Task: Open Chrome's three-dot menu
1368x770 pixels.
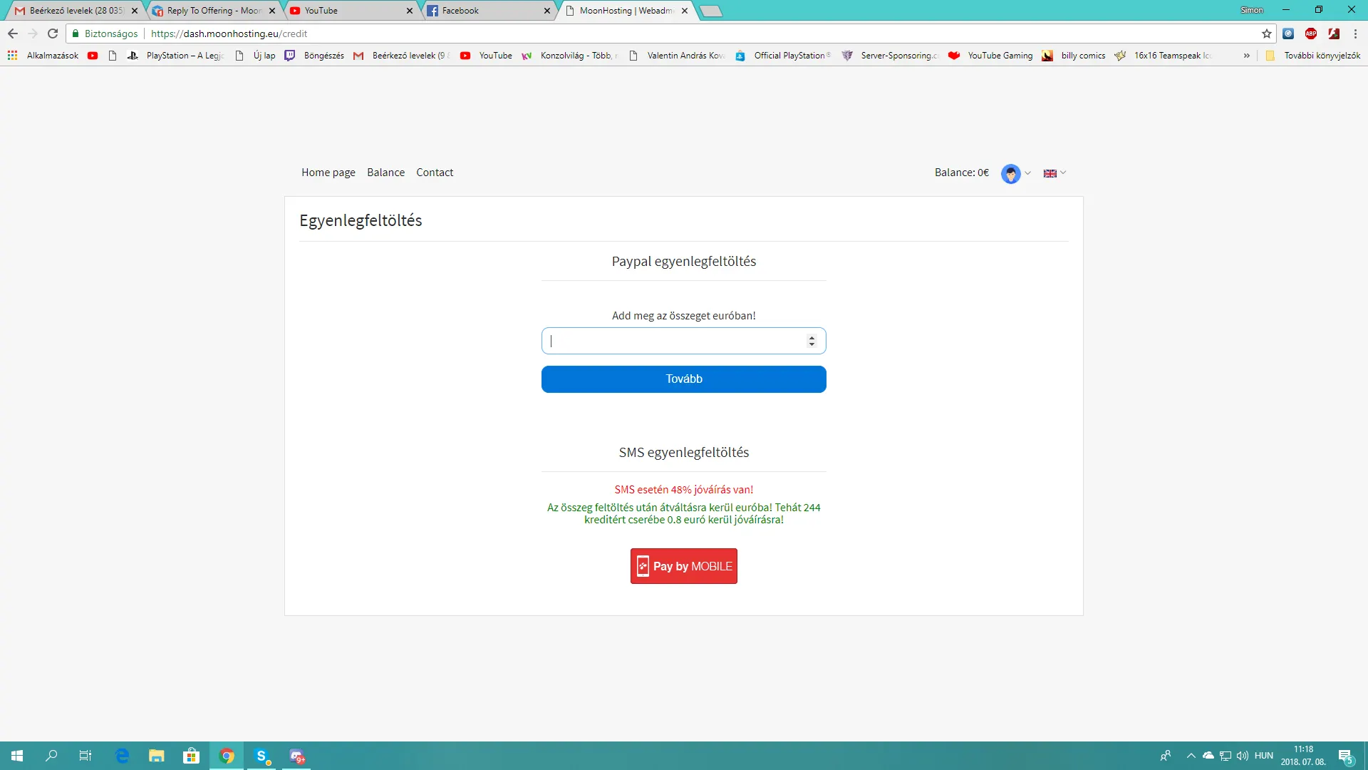Action: (1355, 34)
